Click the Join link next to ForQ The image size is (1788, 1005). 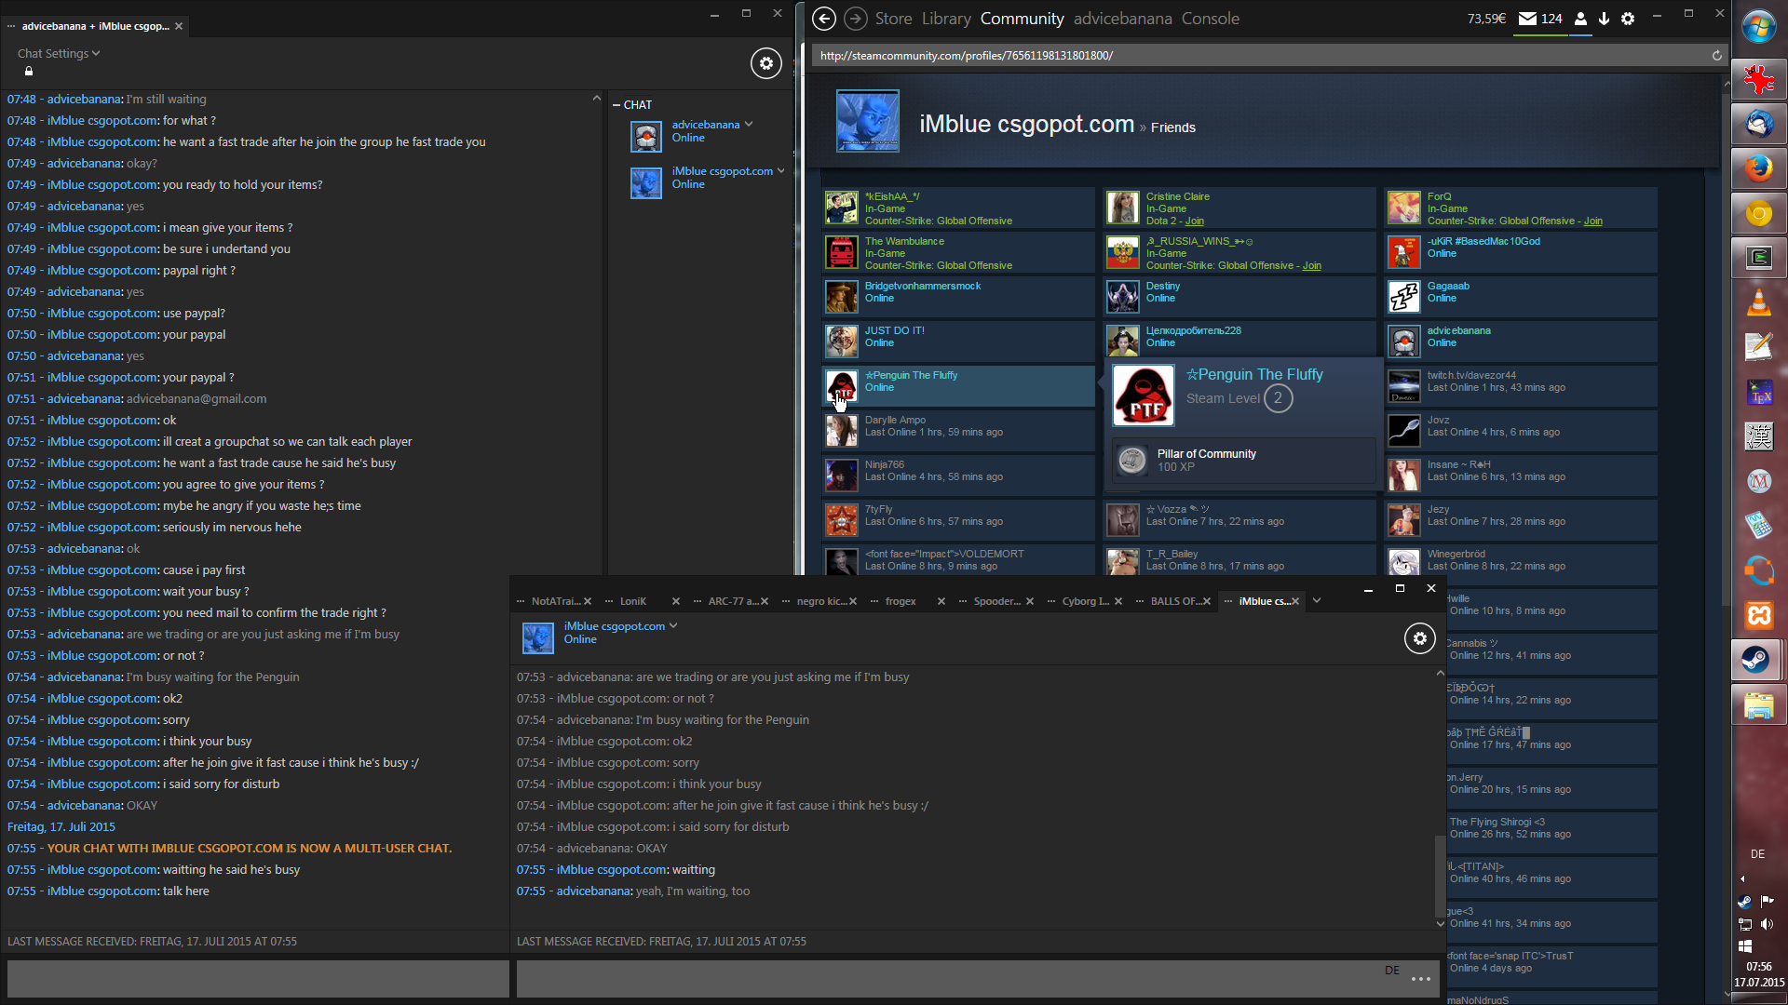tap(1592, 221)
